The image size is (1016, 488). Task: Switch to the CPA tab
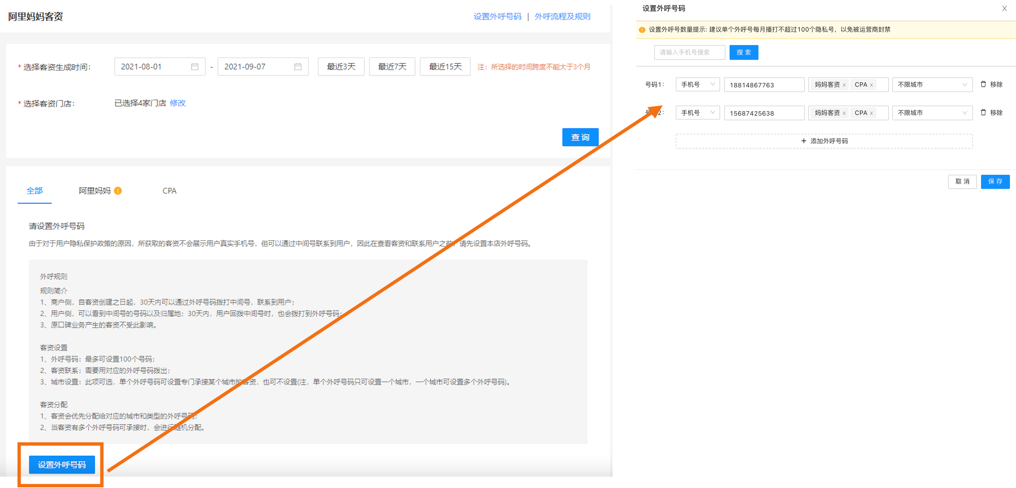(x=169, y=191)
